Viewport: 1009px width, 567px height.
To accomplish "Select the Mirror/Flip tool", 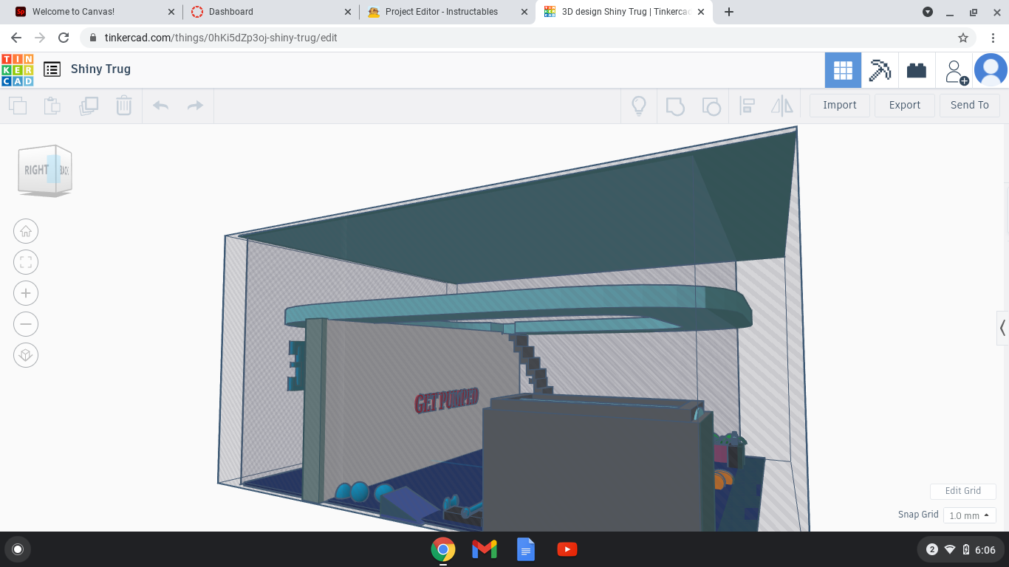I will click(782, 106).
